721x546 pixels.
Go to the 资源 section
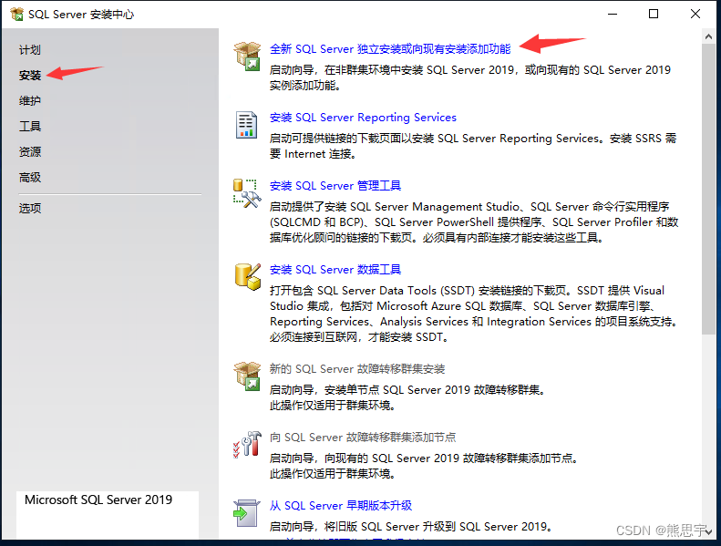(30, 152)
